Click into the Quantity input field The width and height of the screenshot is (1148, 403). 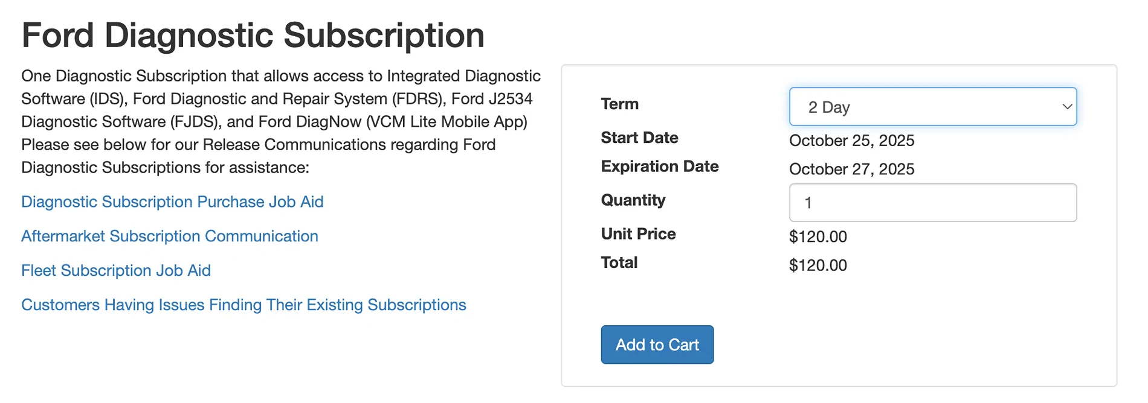tap(932, 203)
